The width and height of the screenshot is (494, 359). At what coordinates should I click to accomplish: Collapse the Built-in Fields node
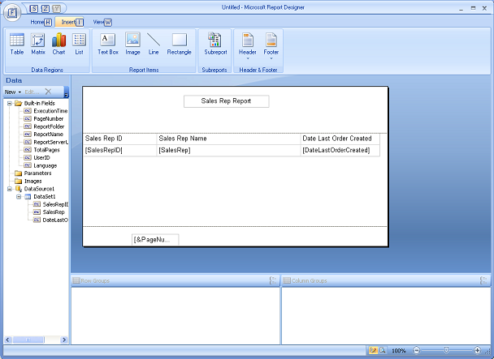click(10, 103)
